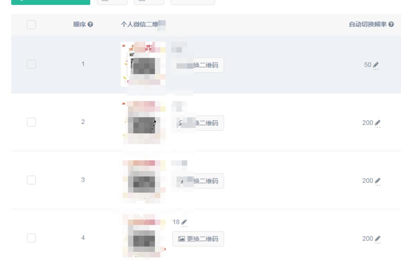401x260 pixels.
Task: Click pencil icon beside row 2's 200
Action: tap(377, 123)
